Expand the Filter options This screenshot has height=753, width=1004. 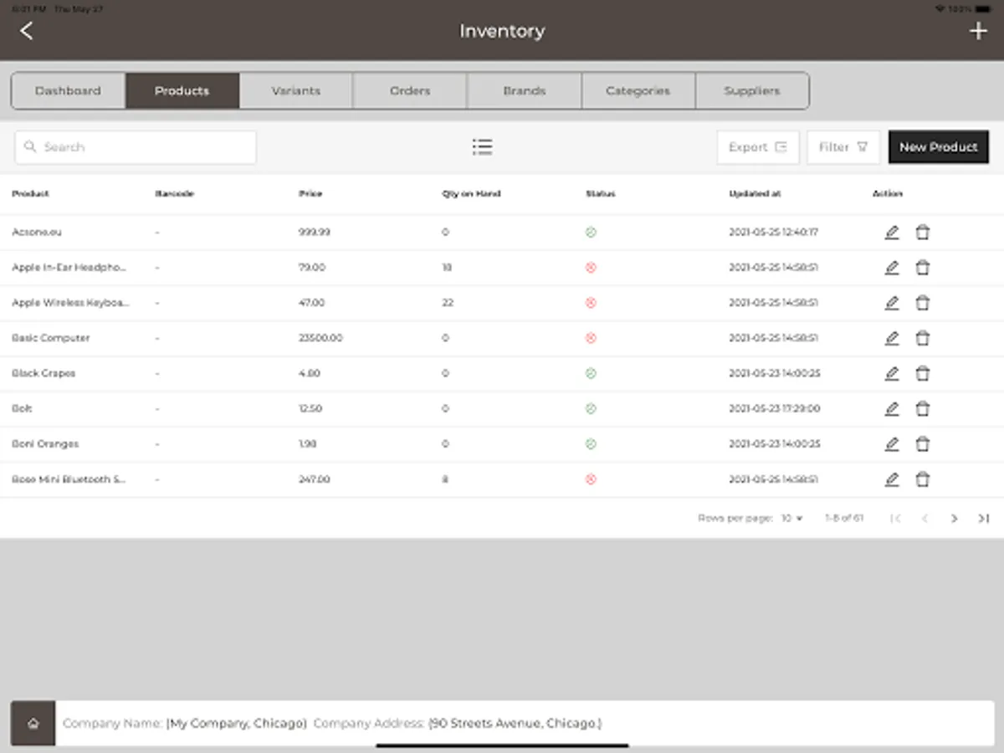point(843,147)
